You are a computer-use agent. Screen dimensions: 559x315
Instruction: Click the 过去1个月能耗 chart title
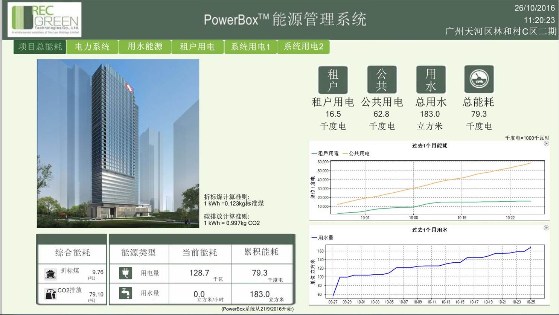430,146
